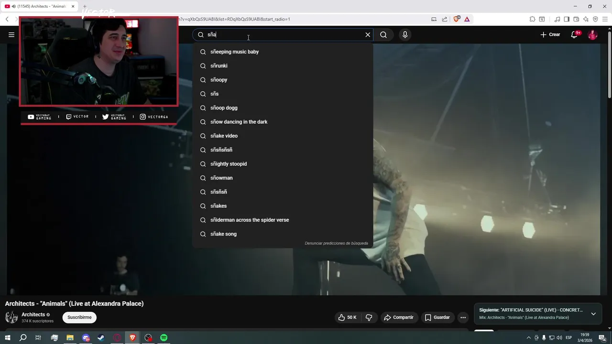Select 'sñiderman across the spider verse' suggestion
The height and width of the screenshot is (344, 612).
click(283, 220)
